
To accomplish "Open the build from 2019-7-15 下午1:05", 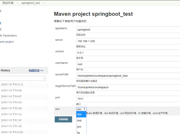I will click(x=11, y=126).
